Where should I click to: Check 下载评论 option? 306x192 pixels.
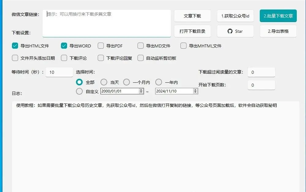click(x=64, y=58)
